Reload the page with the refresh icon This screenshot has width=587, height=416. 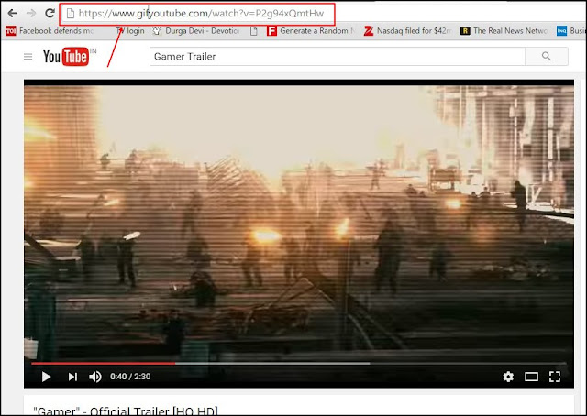point(50,13)
